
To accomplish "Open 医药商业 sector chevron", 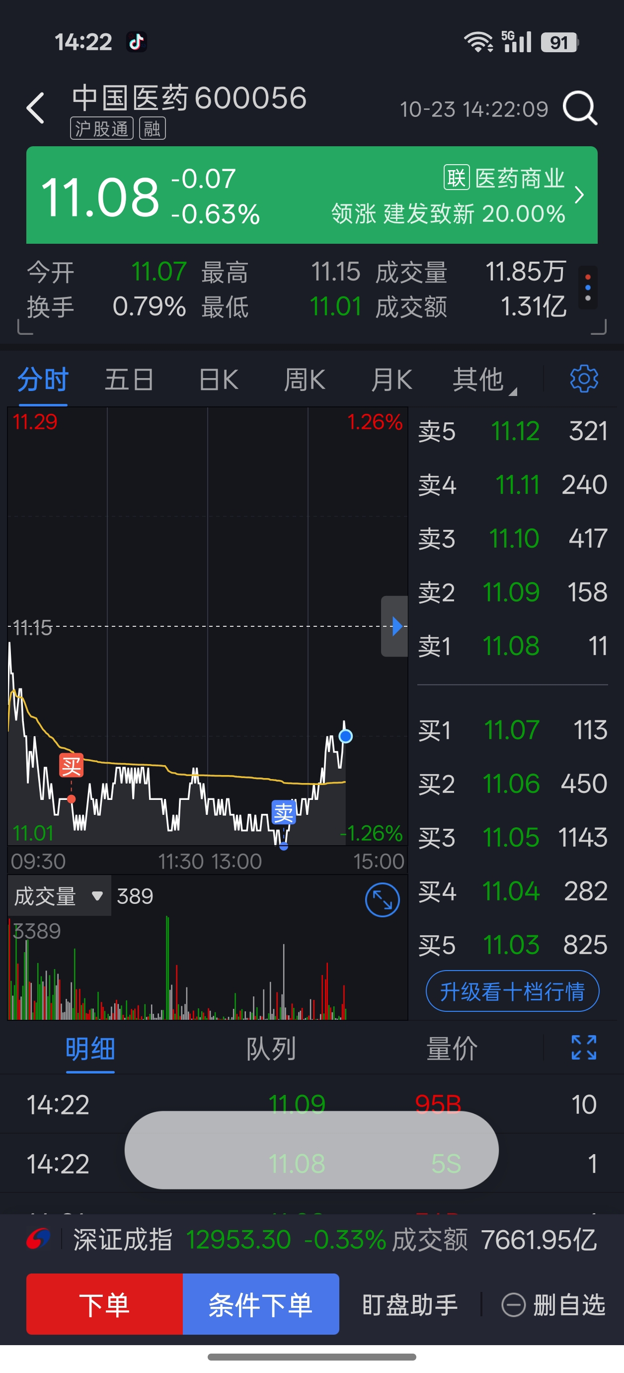I will [579, 195].
